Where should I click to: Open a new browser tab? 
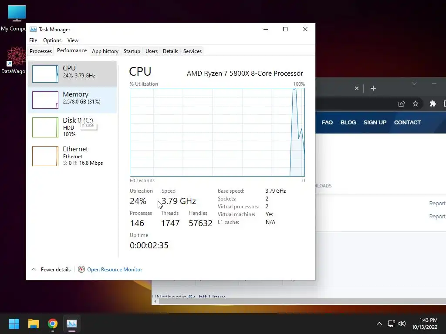pyautogui.click(x=373, y=88)
